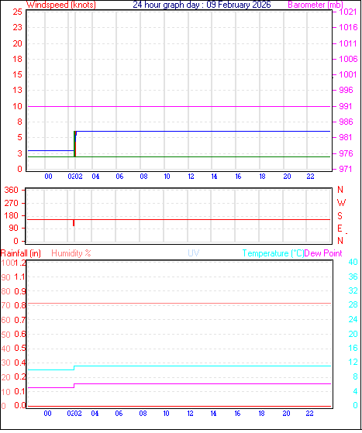The height and width of the screenshot is (433, 362).
Task: Click the "Windspeed (knots)" axis title
Action: [61, 5]
